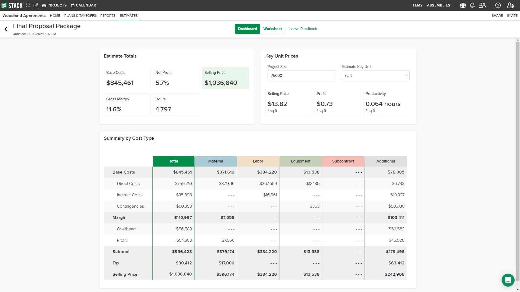The image size is (520, 292).
Task: Collapse the Total column selection
Action: (x=173, y=161)
